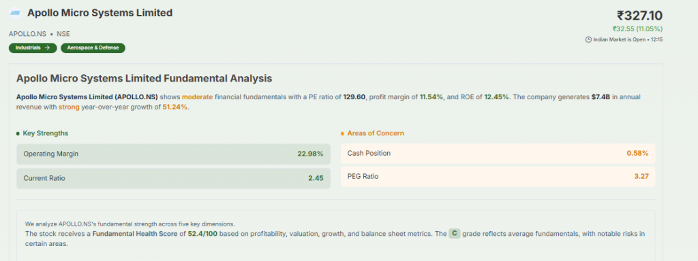Screen dimensions: 698x261
Task: Click the Key Strengths heading
Action: (46, 133)
